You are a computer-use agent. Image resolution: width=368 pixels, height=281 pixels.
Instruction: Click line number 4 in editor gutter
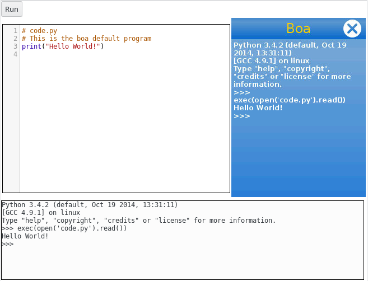15,54
